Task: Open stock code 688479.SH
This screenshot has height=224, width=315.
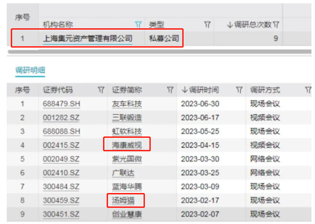Action: coord(61,104)
